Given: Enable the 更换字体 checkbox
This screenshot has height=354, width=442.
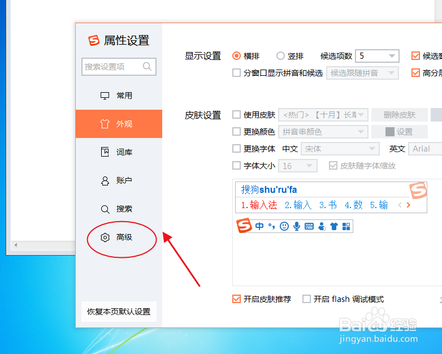Looking at the screenshot, I should (x=236, y=148).
